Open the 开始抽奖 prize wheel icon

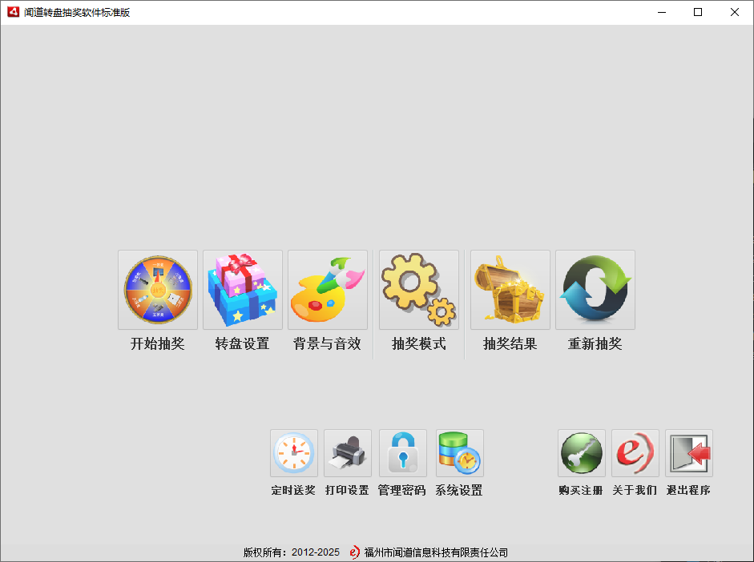point(158,290)
